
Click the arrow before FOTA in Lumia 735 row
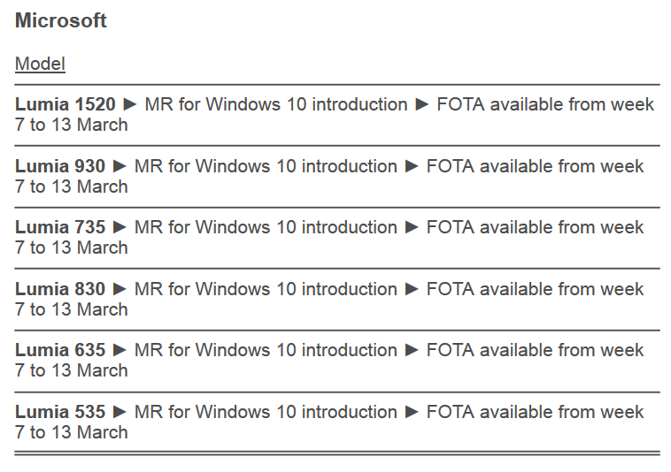[x=412, y=227]
